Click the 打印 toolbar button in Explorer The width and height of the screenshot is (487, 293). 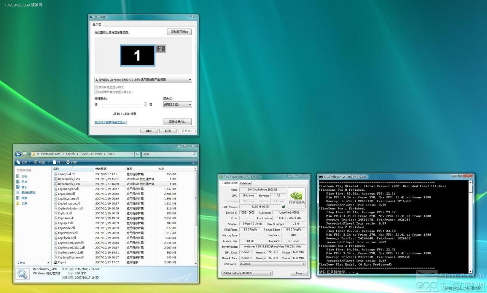72,162
